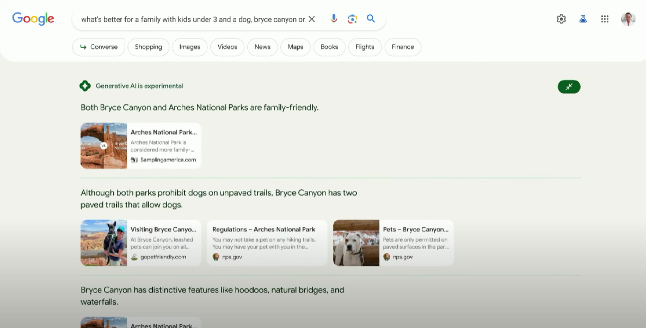This screenshot has height=328, width=646.
Task: Click the nps.gov favicon on Pets card
Action: (x=386, y=257)
